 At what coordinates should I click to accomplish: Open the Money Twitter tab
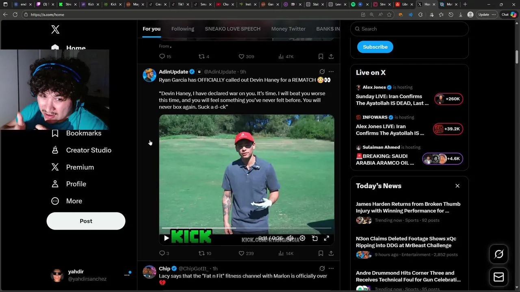(288, 29)
